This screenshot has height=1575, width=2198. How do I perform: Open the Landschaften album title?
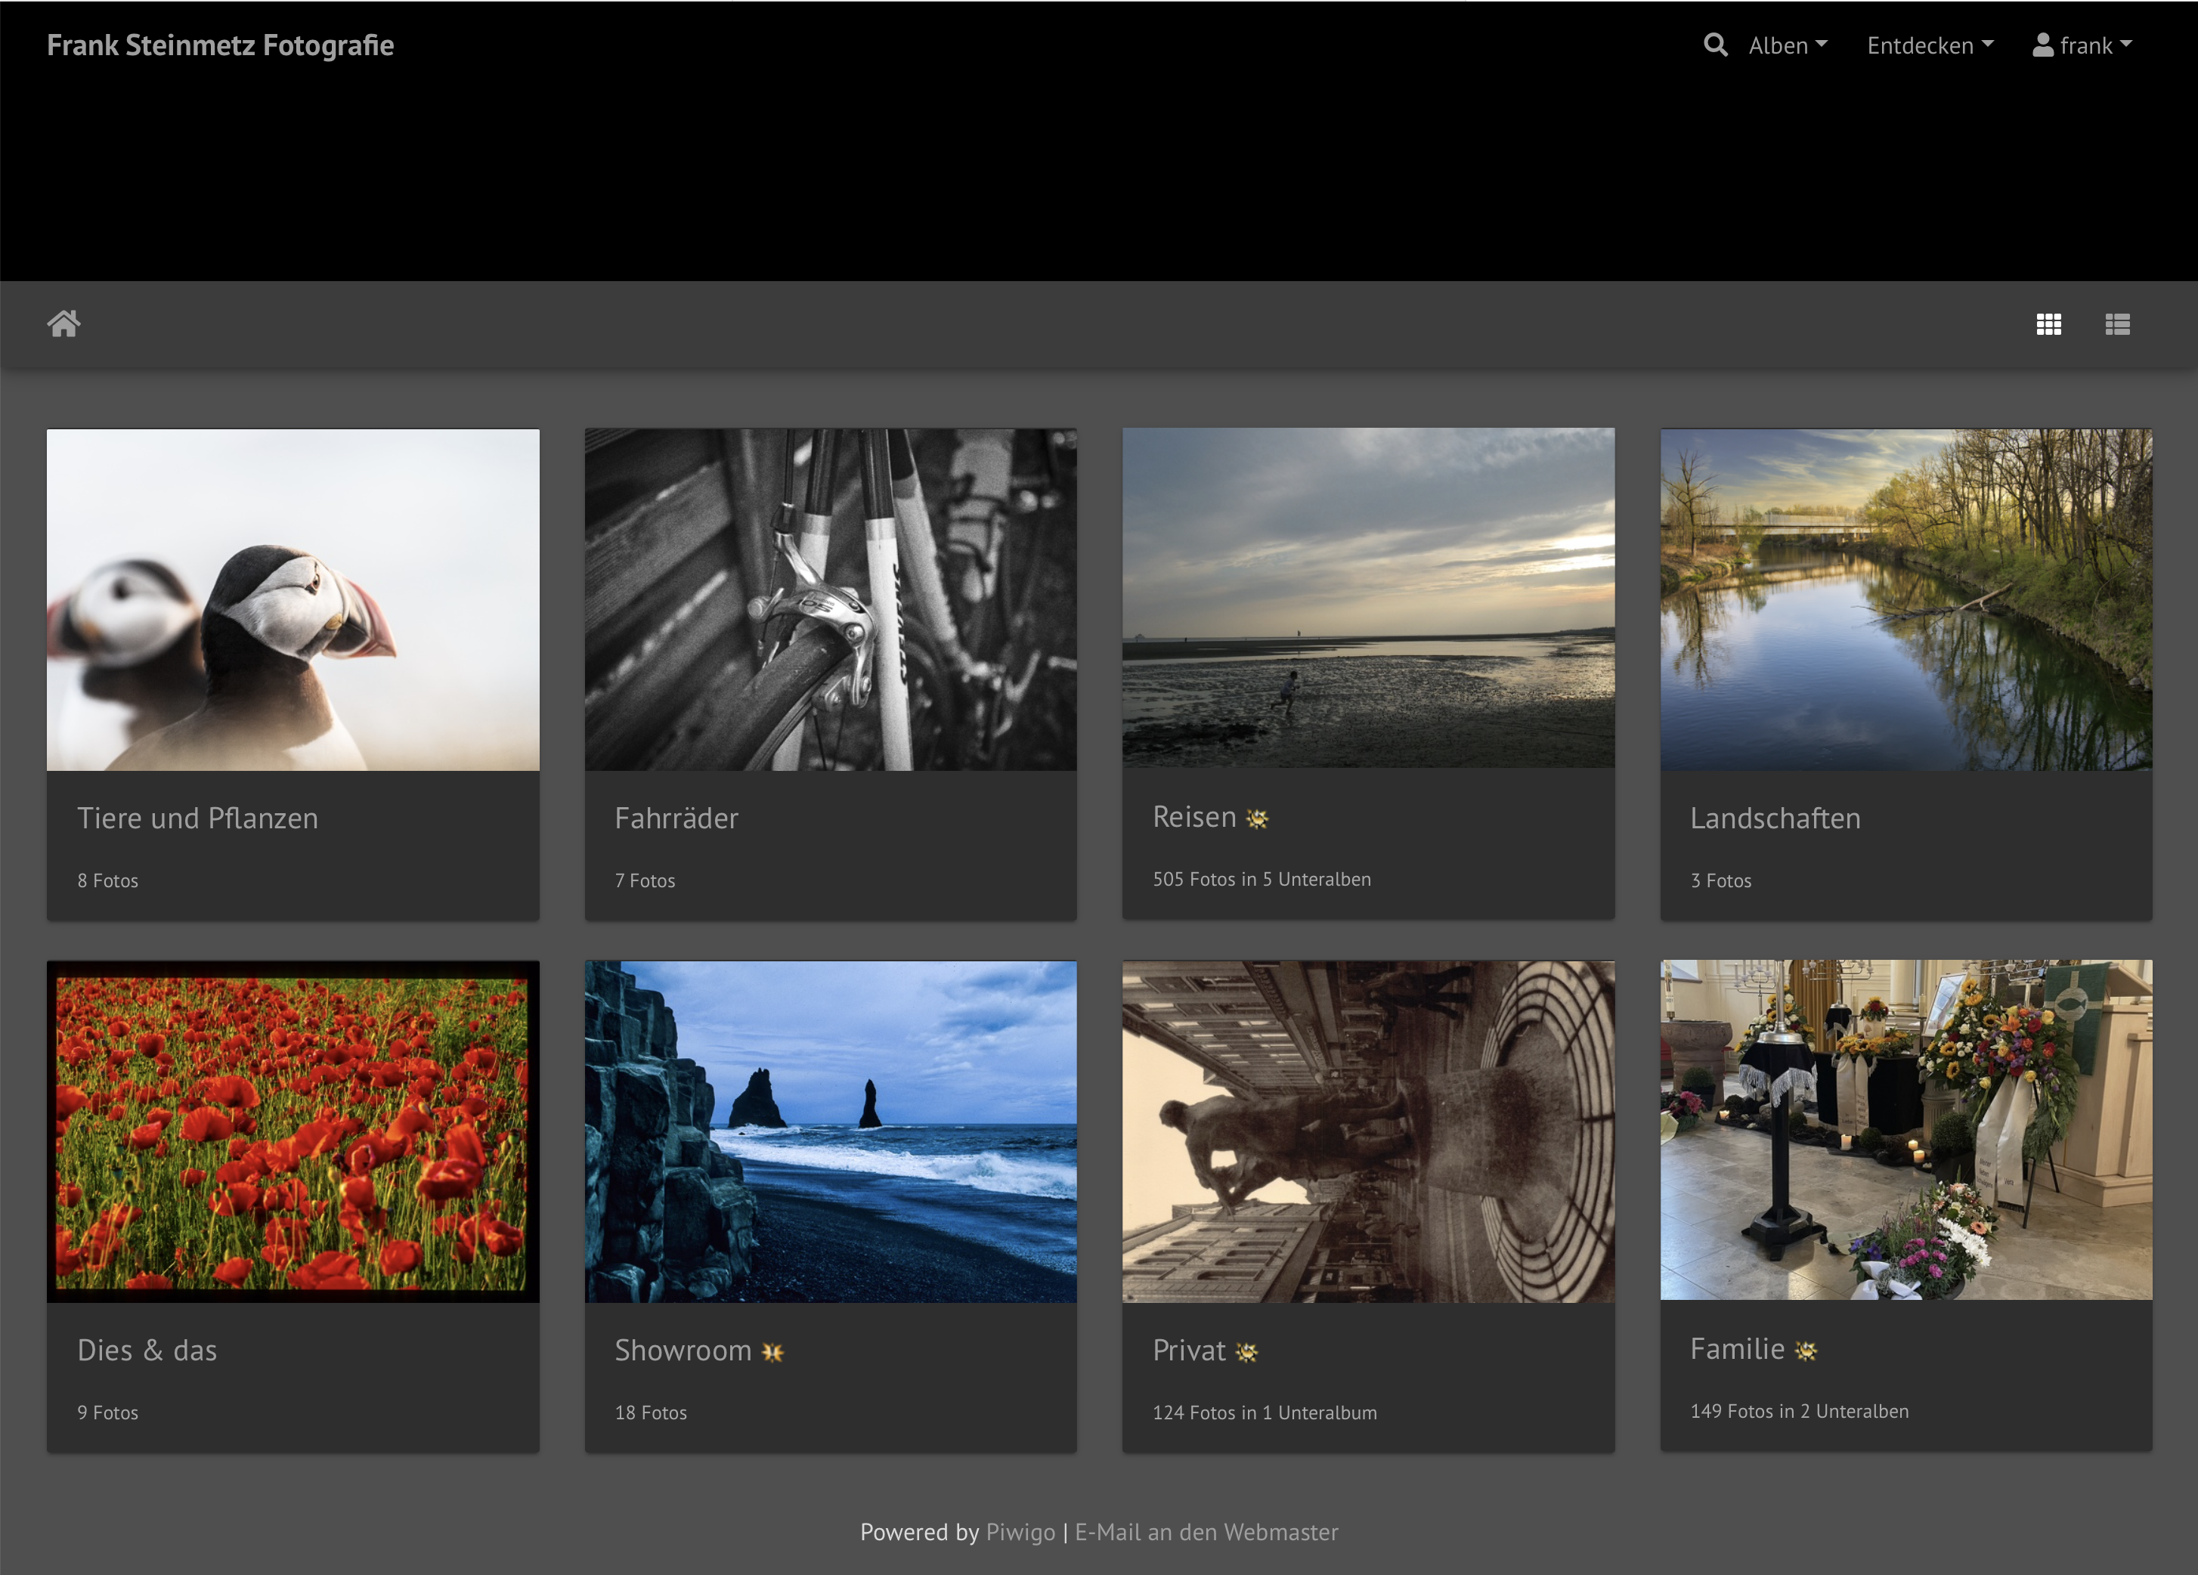tap(1775, 819)
